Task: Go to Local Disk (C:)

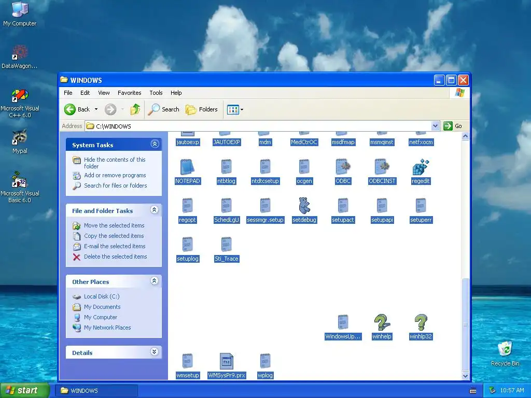Action: point(102,296)
